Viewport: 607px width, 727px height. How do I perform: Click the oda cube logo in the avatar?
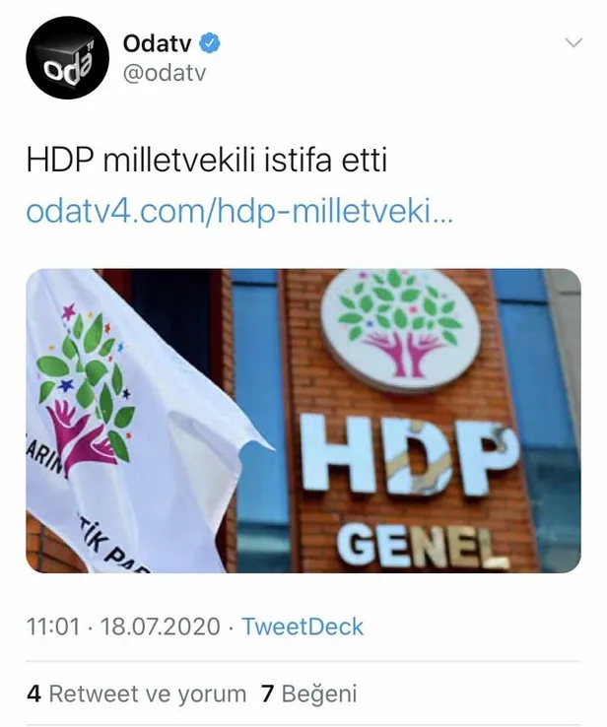[x=68, y=59]
